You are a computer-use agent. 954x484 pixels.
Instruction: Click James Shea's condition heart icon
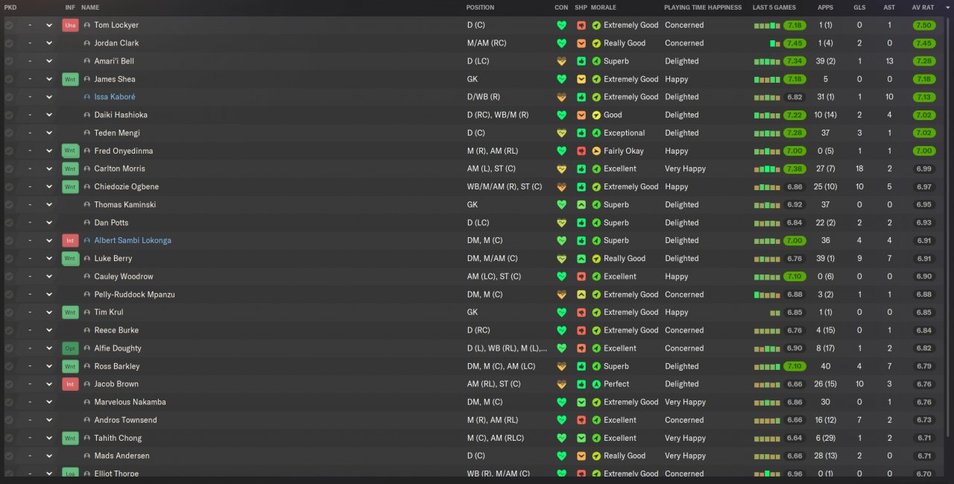click(561, 79)
